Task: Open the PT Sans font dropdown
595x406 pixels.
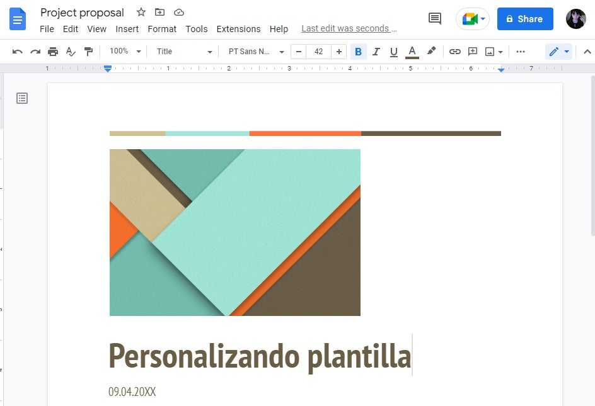Action: 256,52
